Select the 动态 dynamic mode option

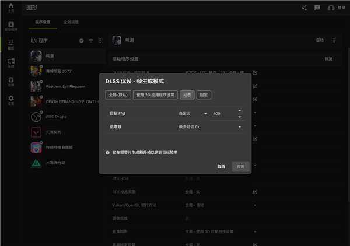187,94
